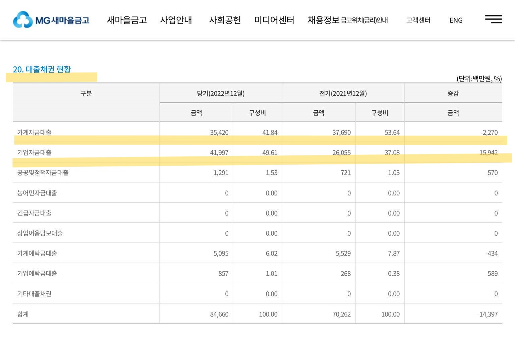This screenshot has height=340, width=515.
Task: Click the value 37,690
Action: [342, 133]
